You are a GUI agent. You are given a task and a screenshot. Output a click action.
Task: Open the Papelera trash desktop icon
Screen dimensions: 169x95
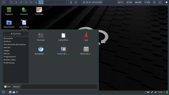(9, 11)
